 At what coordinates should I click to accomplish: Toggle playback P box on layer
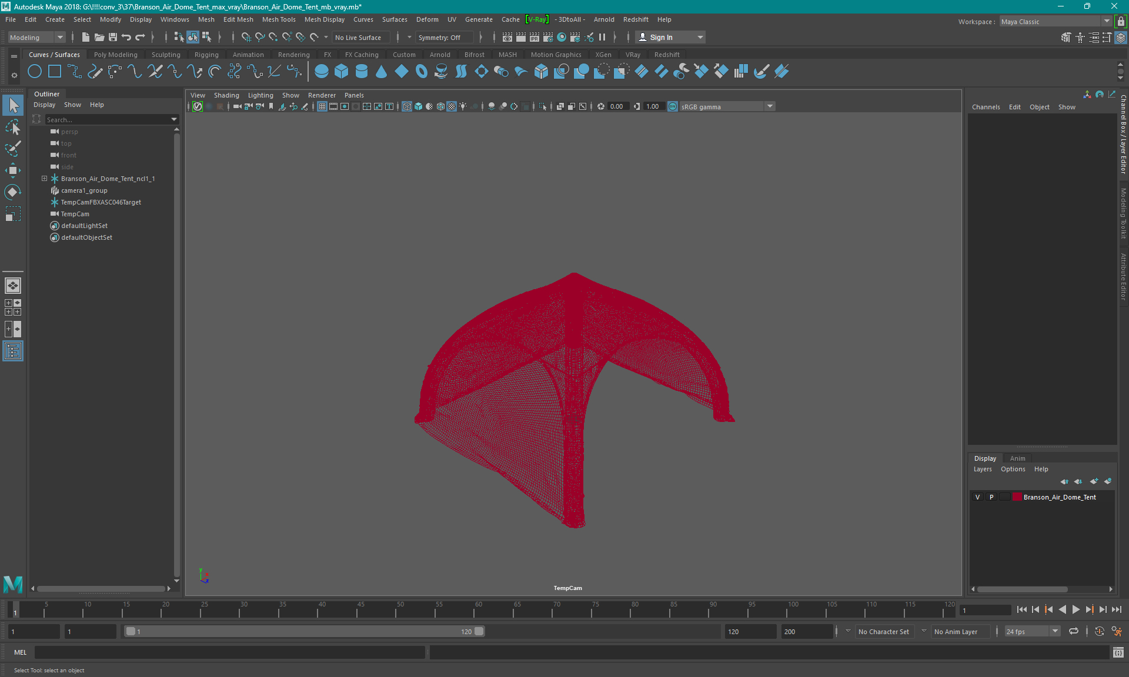991,497
